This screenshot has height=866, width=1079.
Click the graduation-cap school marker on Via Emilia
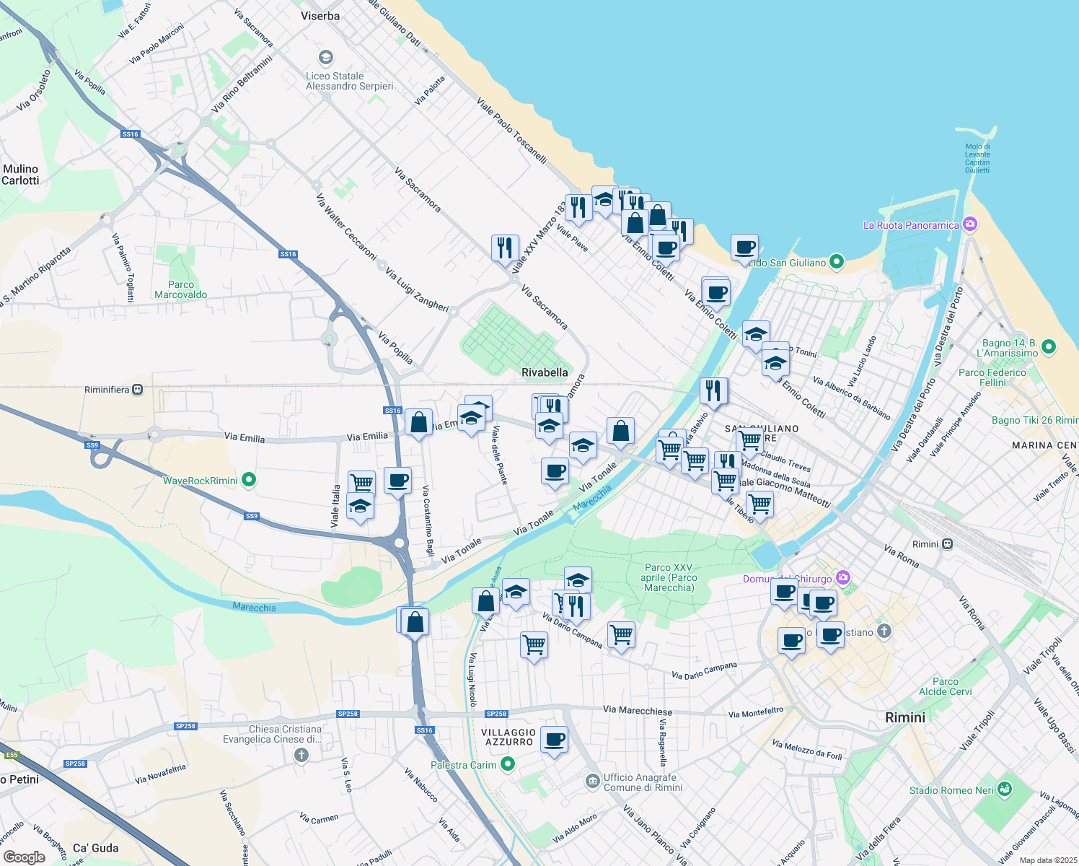pos(472,417)
